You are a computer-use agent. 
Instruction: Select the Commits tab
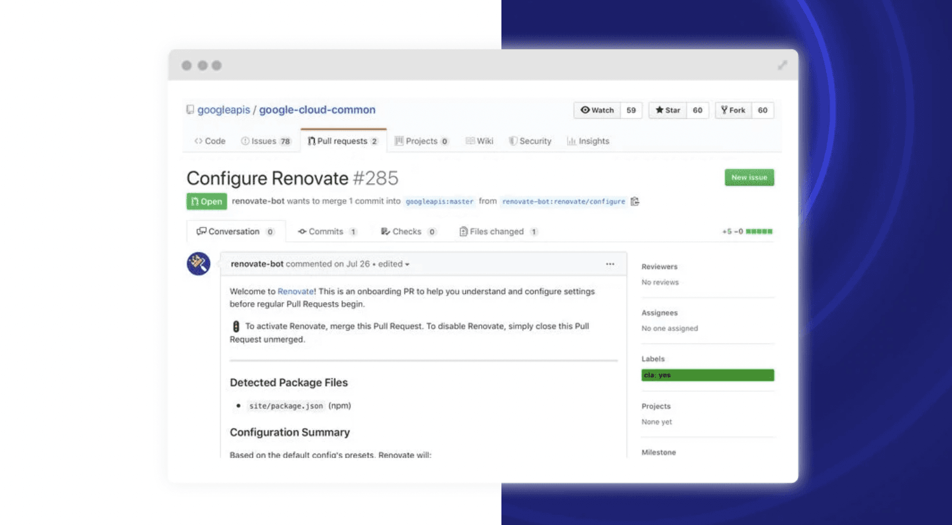click(326, 232)
